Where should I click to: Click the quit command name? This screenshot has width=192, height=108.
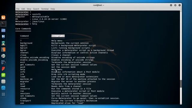point(23,84)
